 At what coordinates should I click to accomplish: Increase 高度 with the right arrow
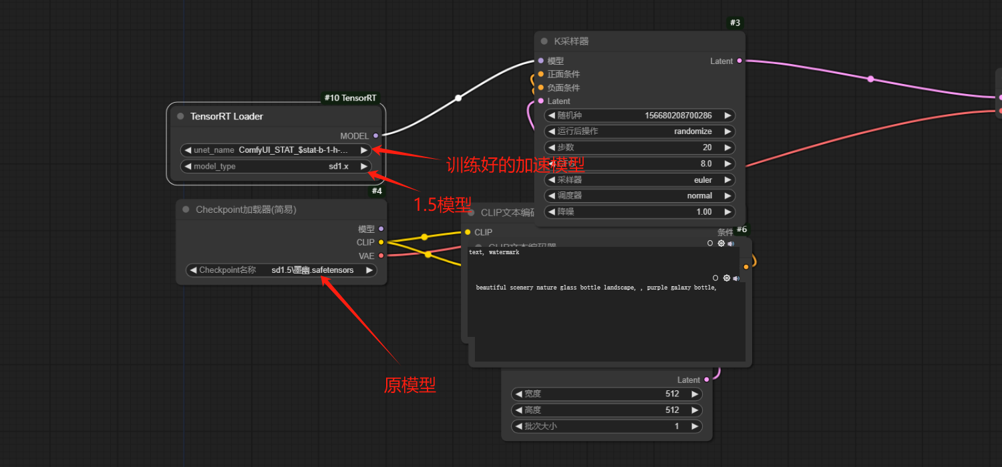tap(695, 410)
